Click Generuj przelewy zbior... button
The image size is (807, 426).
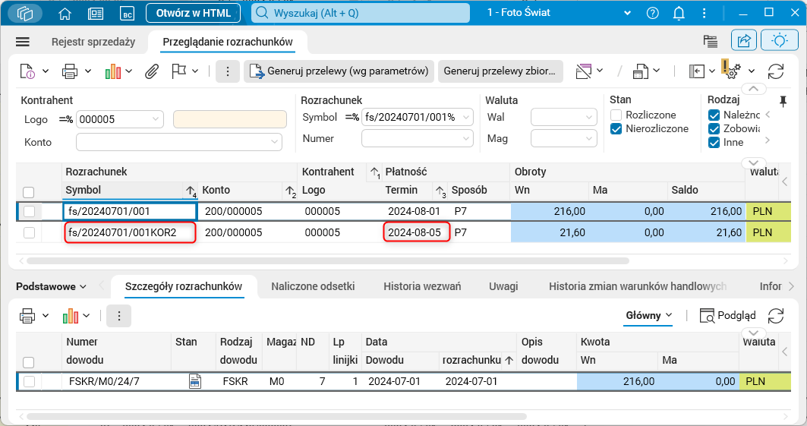point(500,71)
